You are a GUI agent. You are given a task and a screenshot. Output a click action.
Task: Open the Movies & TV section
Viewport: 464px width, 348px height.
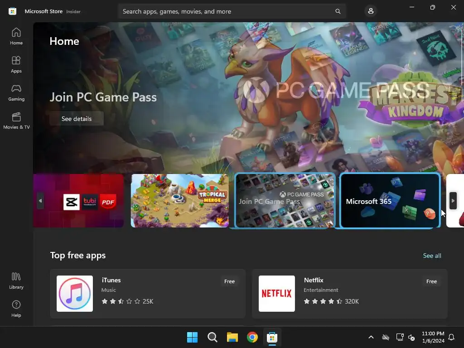(x=16, y=121)
